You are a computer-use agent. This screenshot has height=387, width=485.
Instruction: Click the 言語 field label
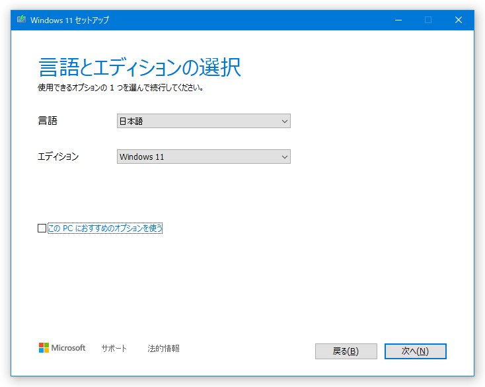pyautogui.click(x=48, y=121)
